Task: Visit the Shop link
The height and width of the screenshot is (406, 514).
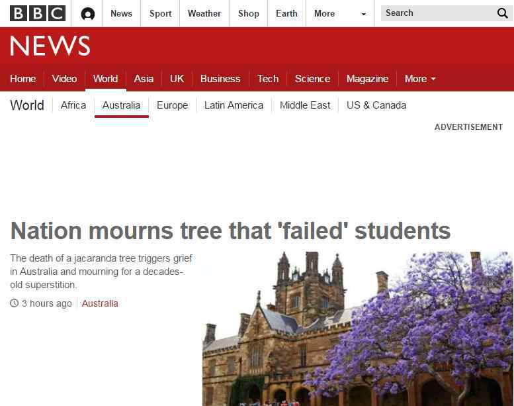Action: (249, 13)
